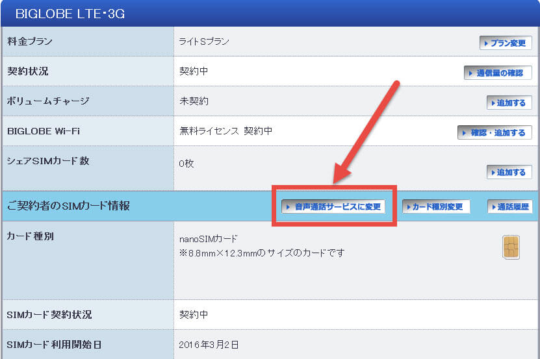Open 通信量の確認 for contract status
Screen dimensions: 540x359
[x=498, y=73]
